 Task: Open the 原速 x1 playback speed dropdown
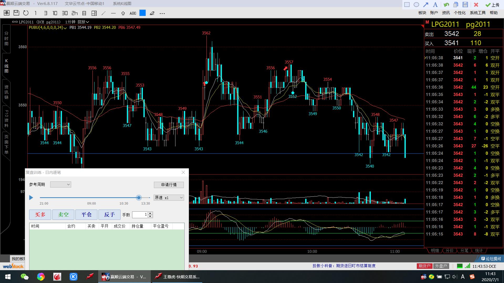click(x=169, y=197)
